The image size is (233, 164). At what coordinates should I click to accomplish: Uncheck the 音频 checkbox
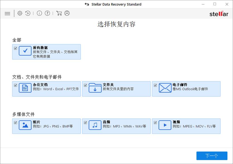coord(85,122)
